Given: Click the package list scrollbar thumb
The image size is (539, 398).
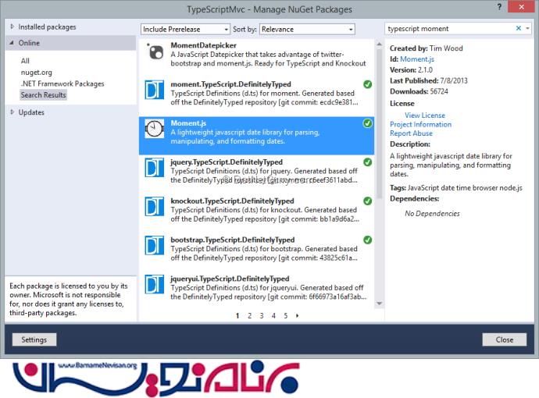Looking at the screenshot, I should (379, 123).
